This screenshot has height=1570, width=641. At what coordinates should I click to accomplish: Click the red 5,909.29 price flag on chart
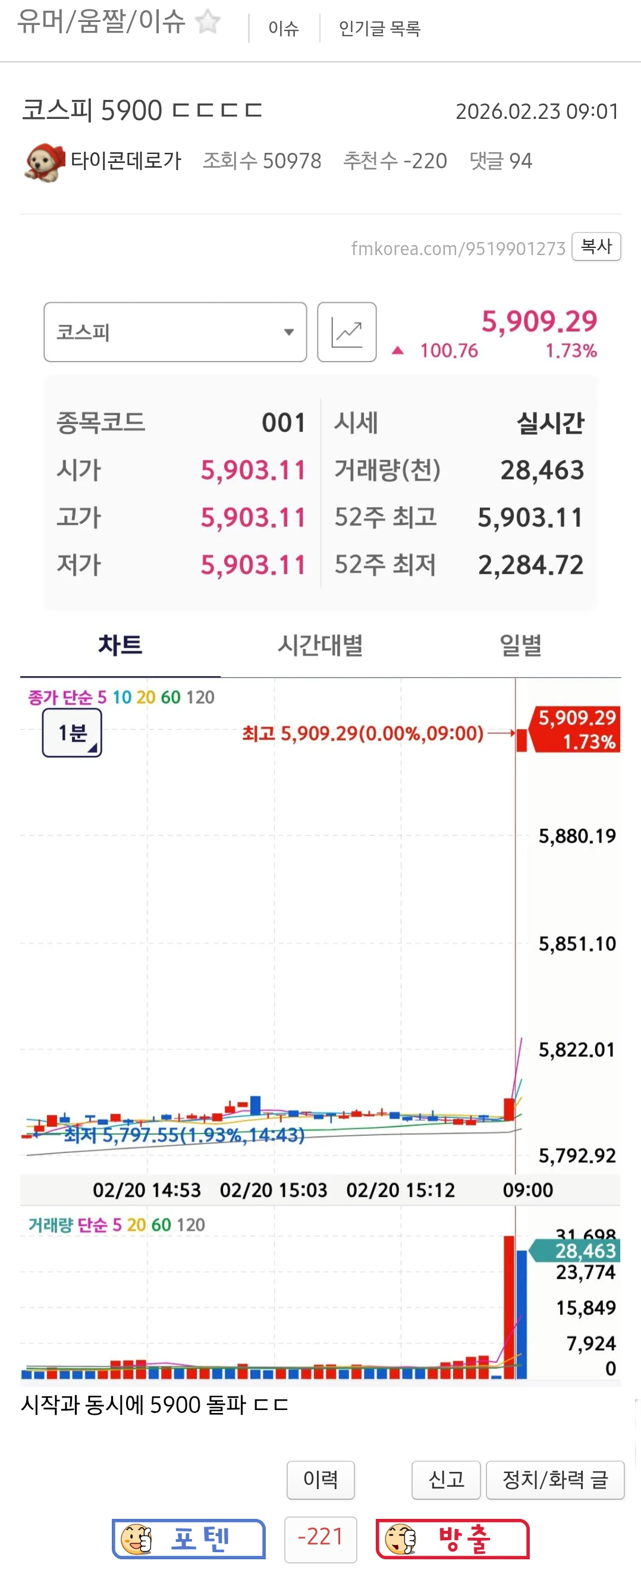tap(575, 730)
